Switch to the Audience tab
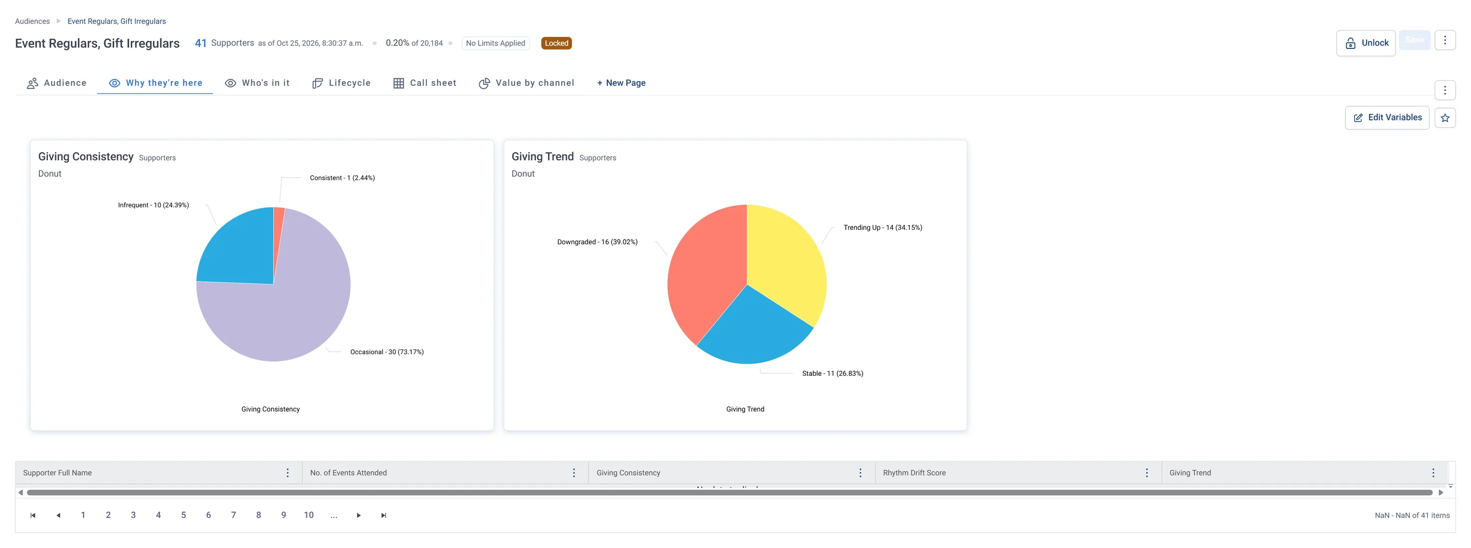This screenshot has height=548, width=1471. coord(57,83)
